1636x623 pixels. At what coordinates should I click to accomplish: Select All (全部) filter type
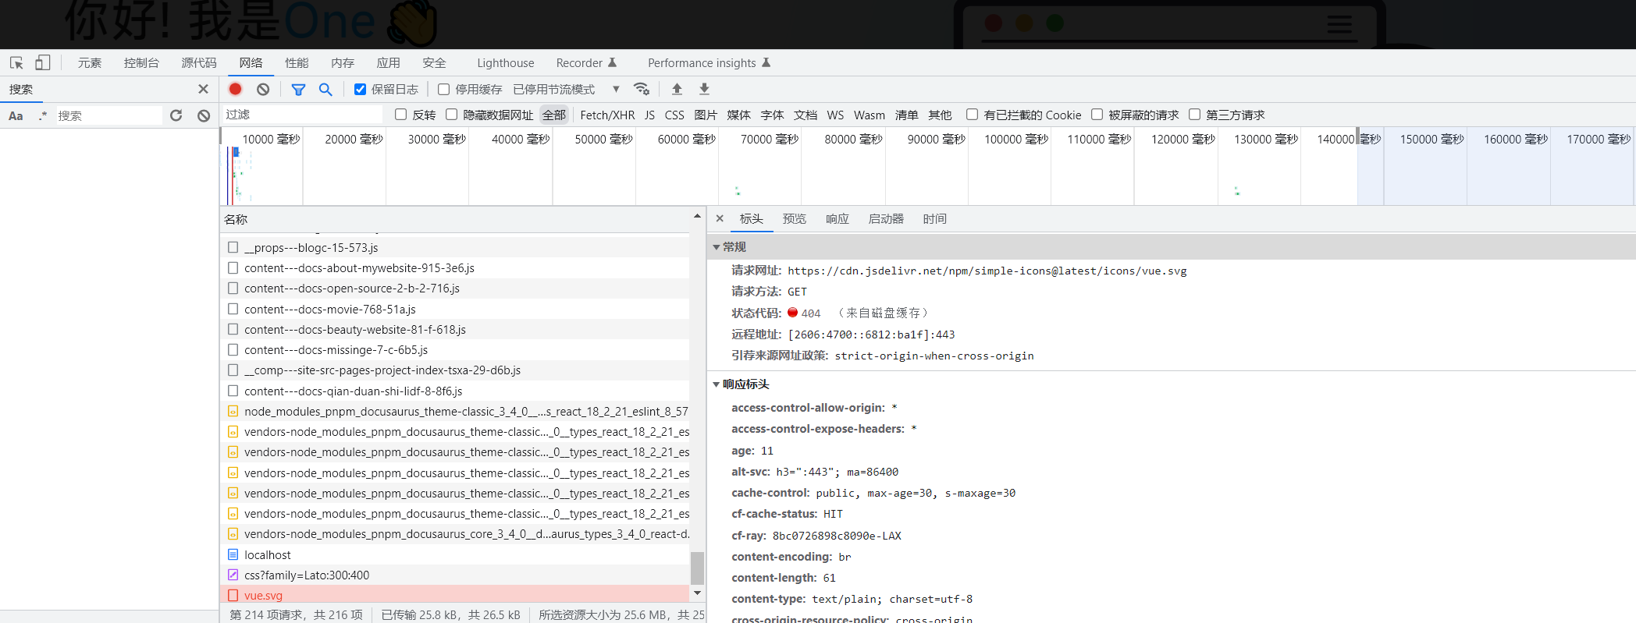pyautogui.click(x=554, y=115)
